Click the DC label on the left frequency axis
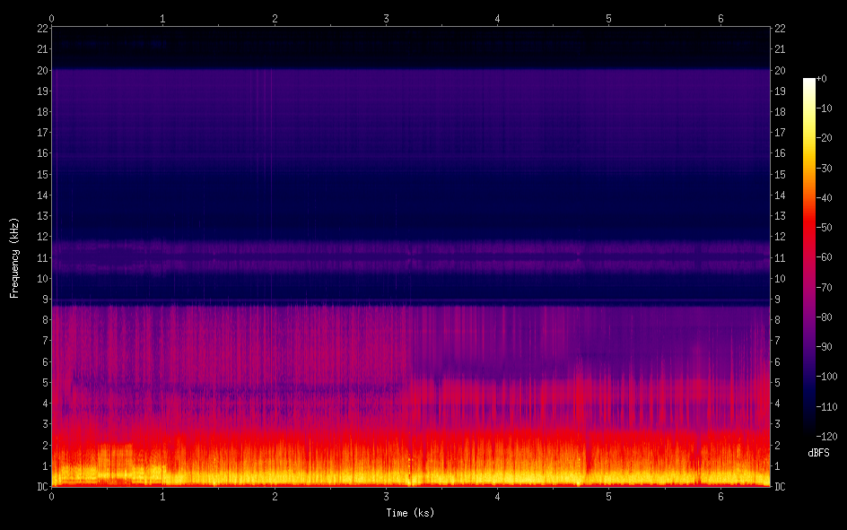 click(39, 487)
